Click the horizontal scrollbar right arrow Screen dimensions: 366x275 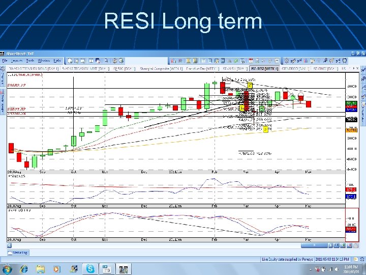[330, 245]
